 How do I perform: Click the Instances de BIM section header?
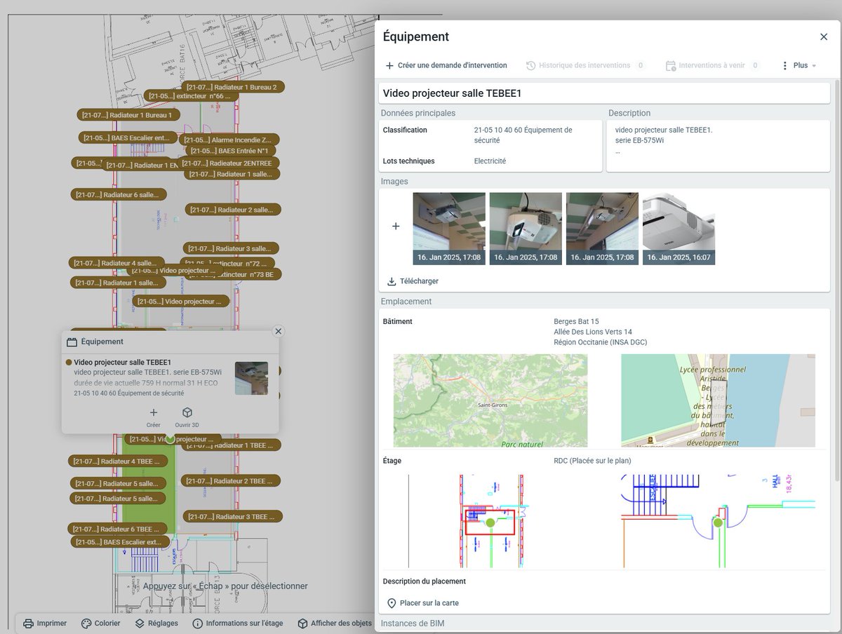point(413,623)
